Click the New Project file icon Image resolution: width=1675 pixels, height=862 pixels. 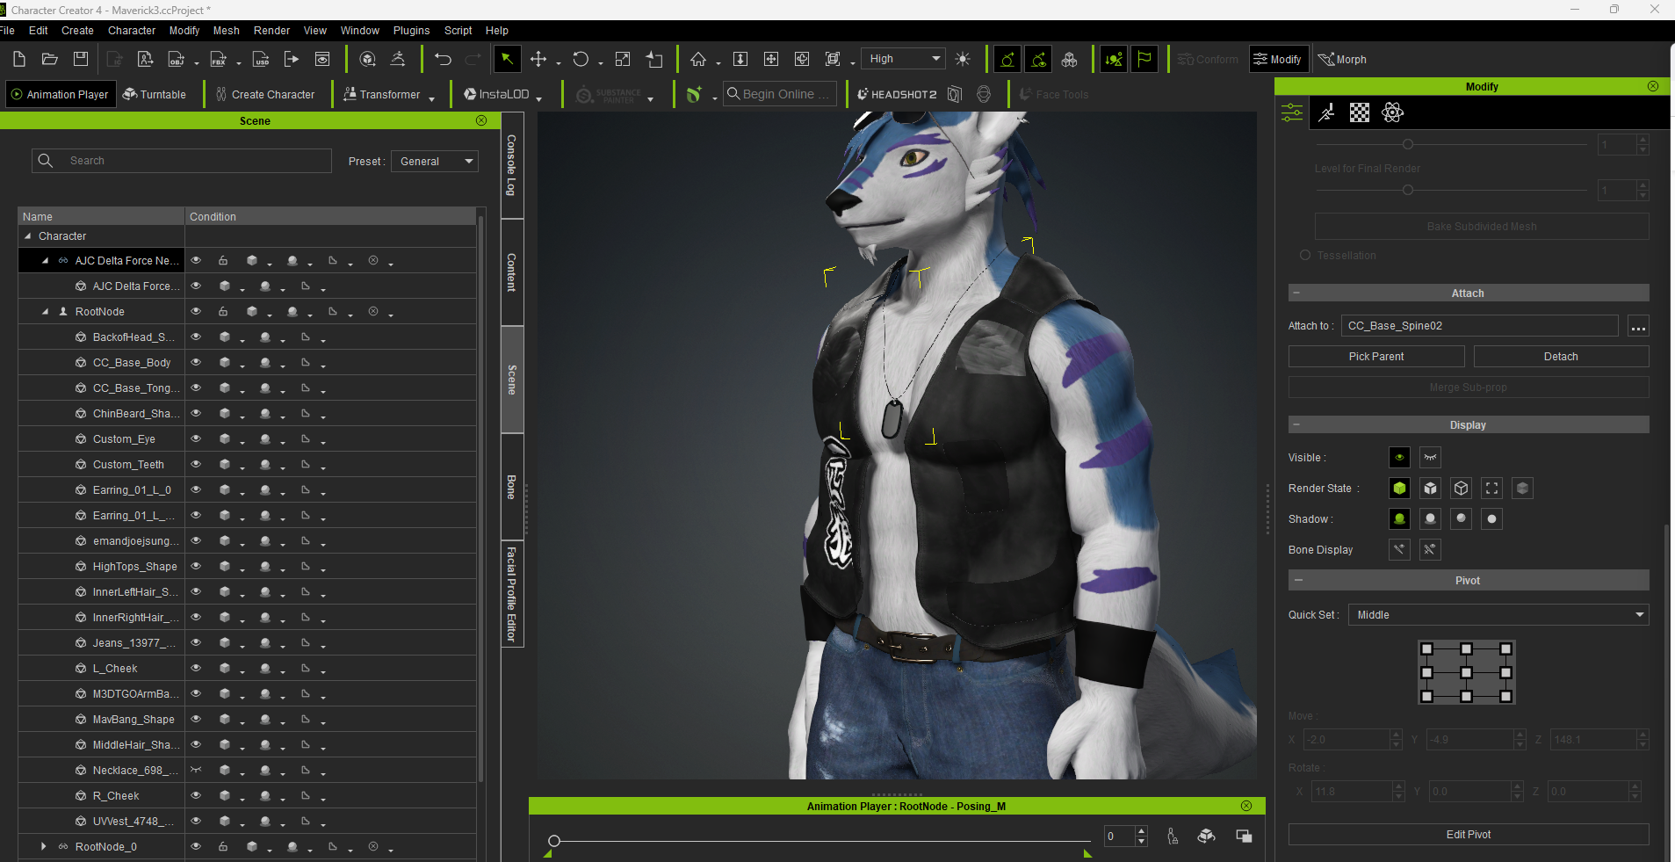click(x=19, y=59)
